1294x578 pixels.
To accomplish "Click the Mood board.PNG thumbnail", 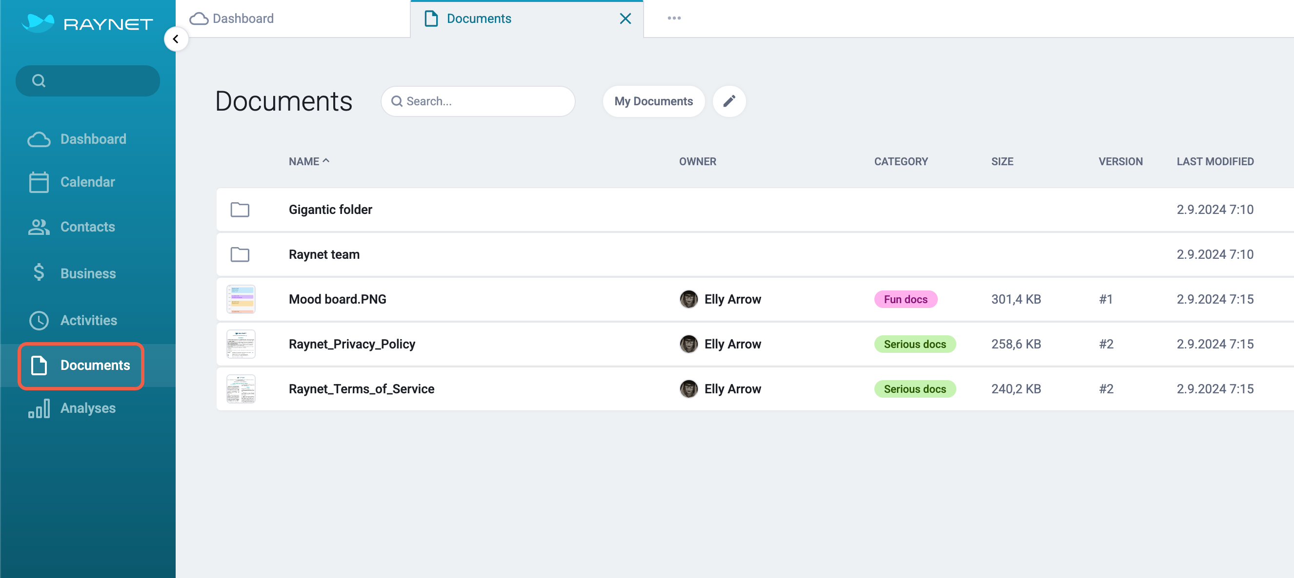I will [241, 299].
